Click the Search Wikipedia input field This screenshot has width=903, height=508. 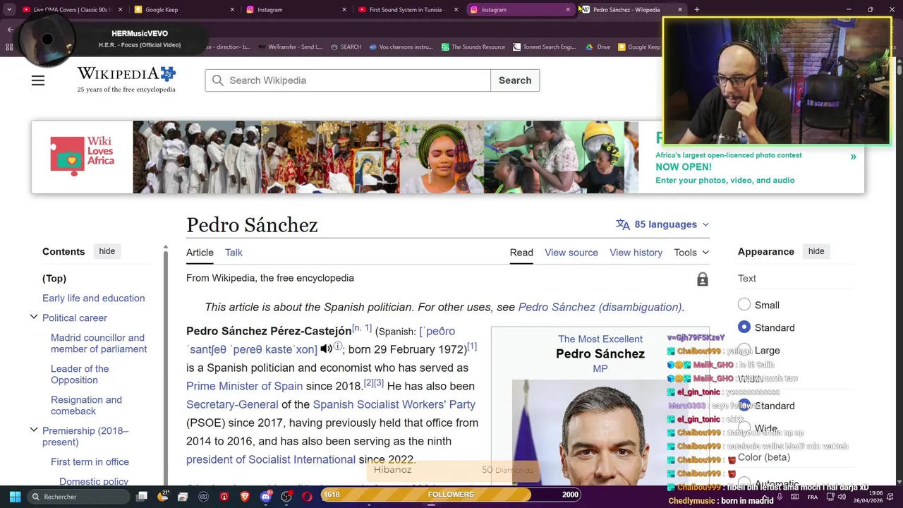pos(348,80)
